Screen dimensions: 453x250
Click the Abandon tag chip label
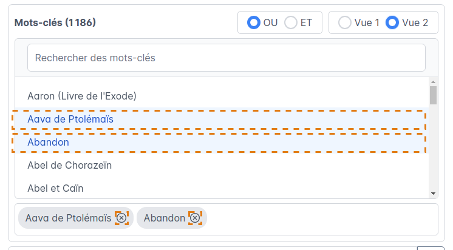click(x=164, y=218)
